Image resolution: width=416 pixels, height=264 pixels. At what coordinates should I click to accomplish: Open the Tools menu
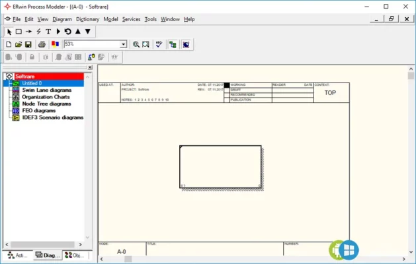tap(150, 19)
